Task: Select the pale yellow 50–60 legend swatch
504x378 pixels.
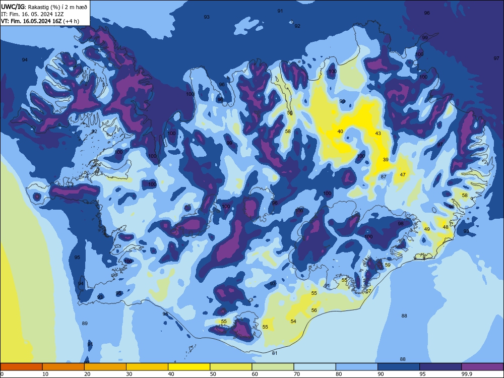Action: pos(231,367)
